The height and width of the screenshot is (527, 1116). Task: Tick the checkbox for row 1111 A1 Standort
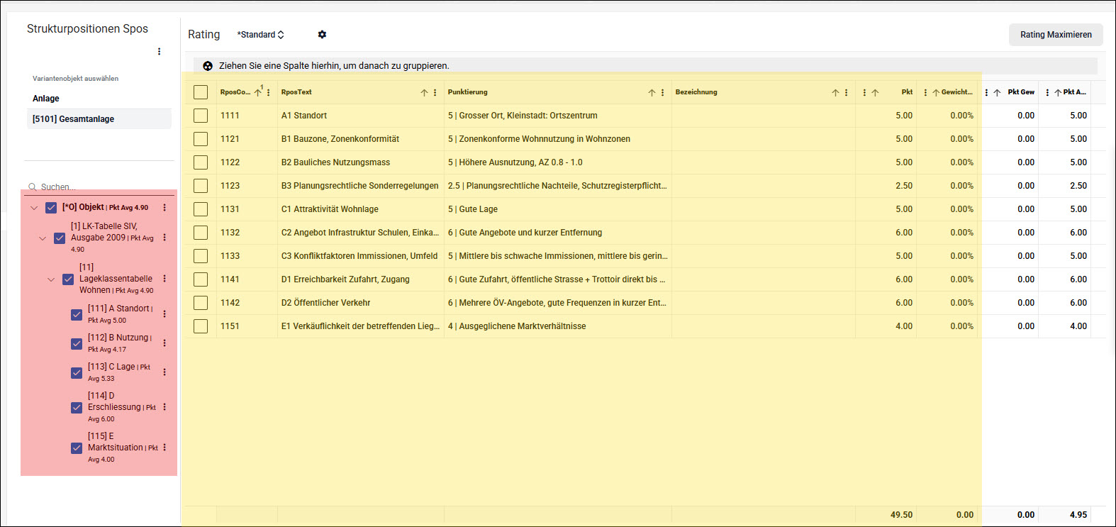point(201,116)
